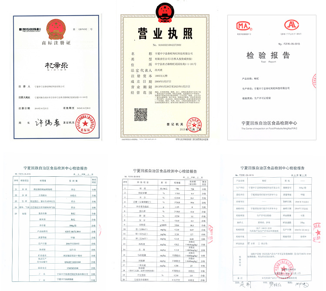Click the 商标注册证 heading text
Image resolution: width=326 pixels, height=291 pixels.
[56, 43]
